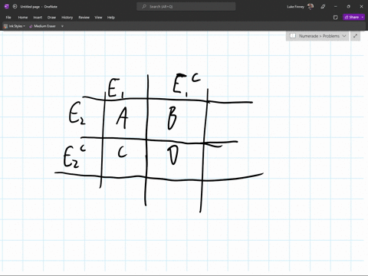This screenshot has height=276, width=368.
Task: Select the Medium Eraser tool
Action: point(42,26)
